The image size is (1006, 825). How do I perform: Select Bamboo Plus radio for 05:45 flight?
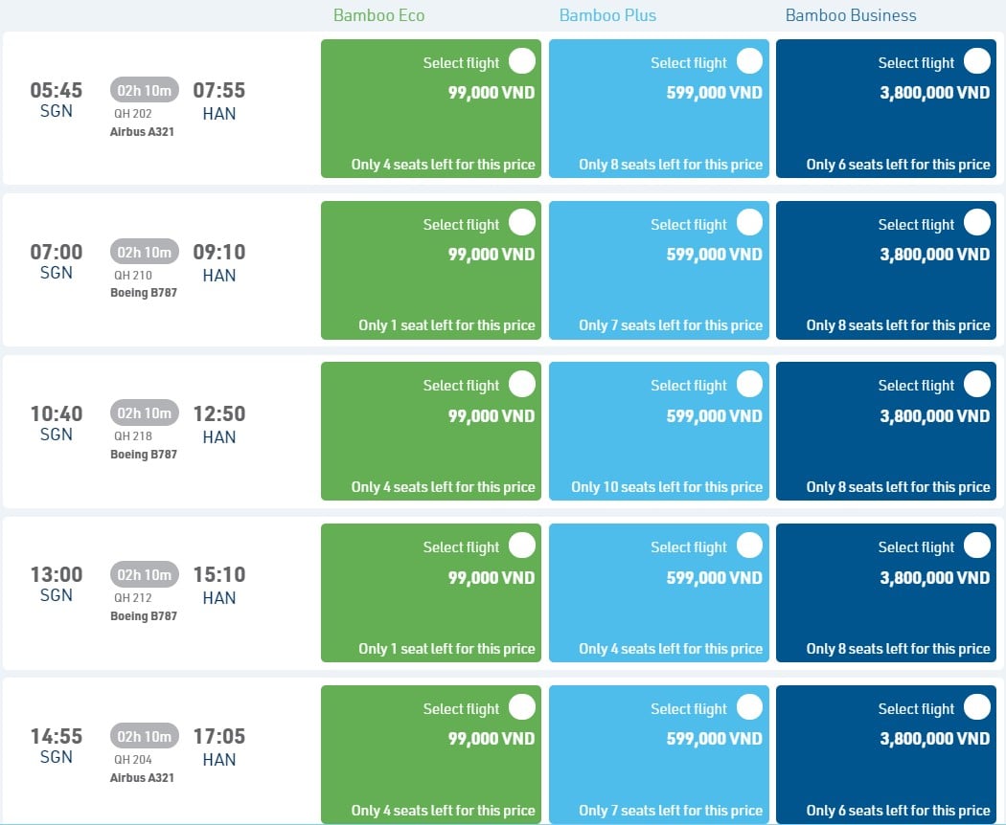[749, 61]
